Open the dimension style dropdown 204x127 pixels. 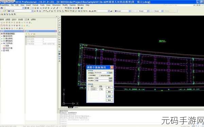[109, 11]
